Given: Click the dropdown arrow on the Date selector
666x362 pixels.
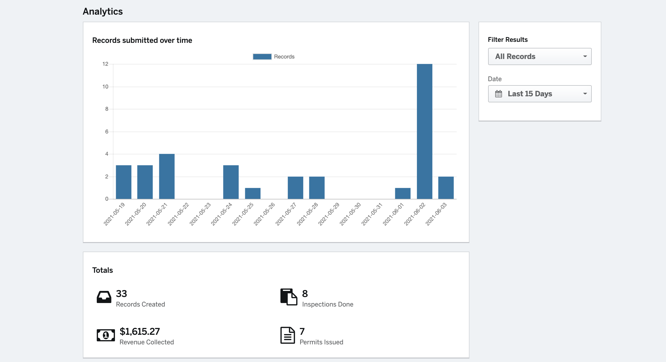Looking at the screenshot, I should pyautogui.click(x=585, y=94).
